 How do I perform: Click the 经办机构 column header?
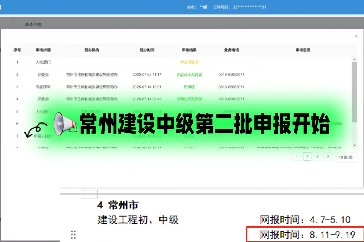(92, 50)
